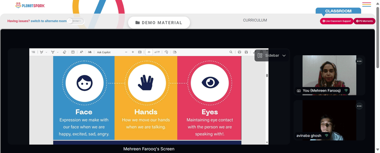
Task: Open the PDF table of contents icon
Action: coord(34,52)
